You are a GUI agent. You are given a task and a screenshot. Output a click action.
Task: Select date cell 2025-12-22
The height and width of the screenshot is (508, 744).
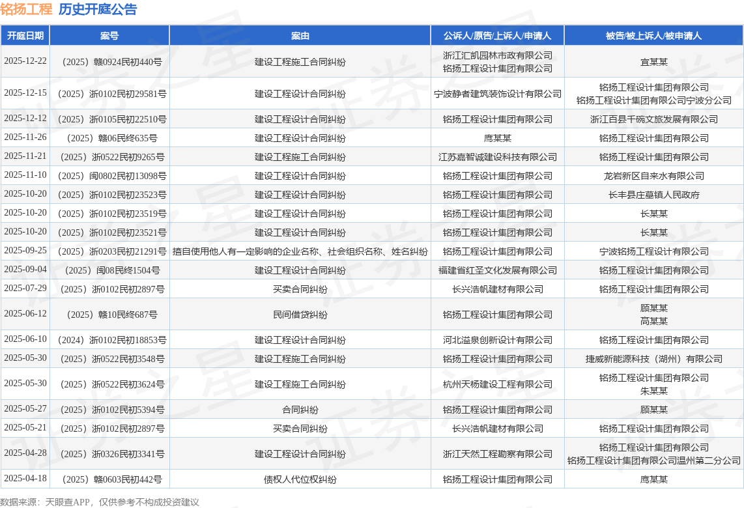coord(25,61)
